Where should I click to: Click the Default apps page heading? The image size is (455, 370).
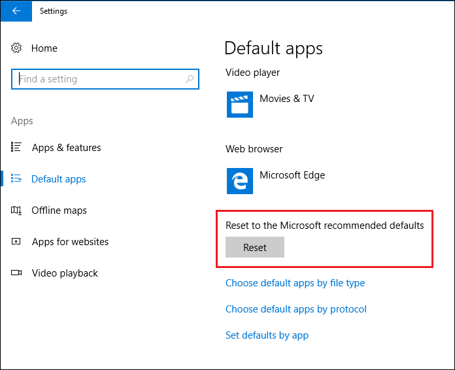[273, 48]
